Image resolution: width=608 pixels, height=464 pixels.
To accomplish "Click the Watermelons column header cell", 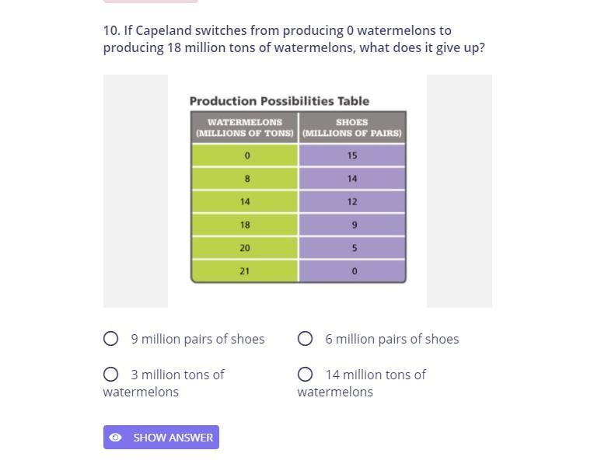I will [x=245, y=127].
